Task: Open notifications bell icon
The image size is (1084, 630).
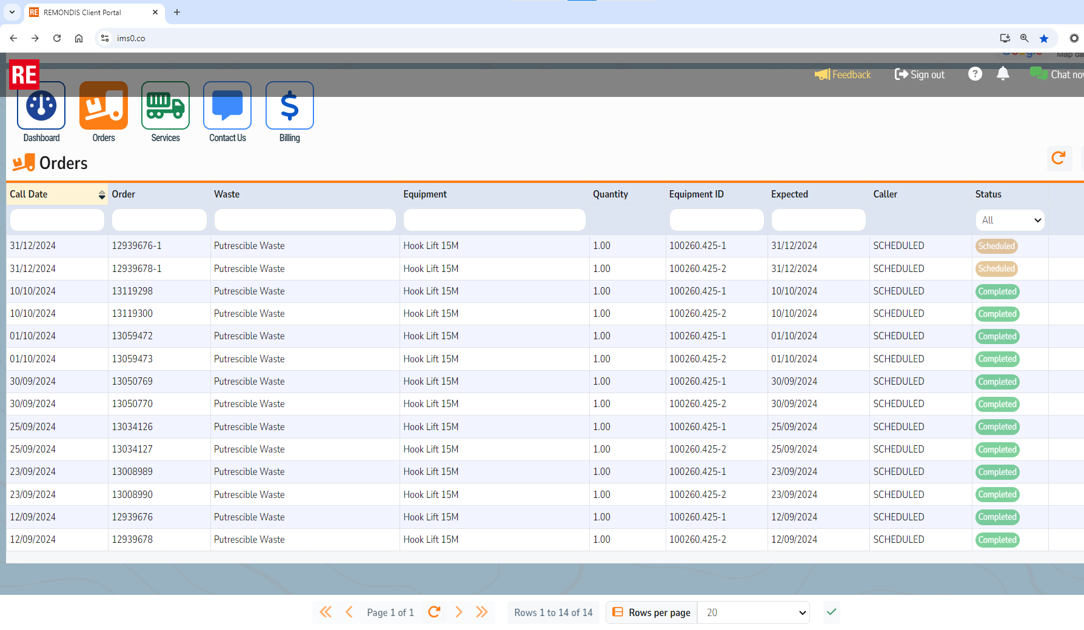Action: coord(1003,74)
